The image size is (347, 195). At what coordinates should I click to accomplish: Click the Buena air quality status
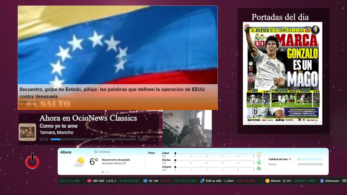[x=272, y=164]
